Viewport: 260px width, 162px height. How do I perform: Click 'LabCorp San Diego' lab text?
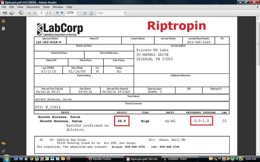(72, 140)
